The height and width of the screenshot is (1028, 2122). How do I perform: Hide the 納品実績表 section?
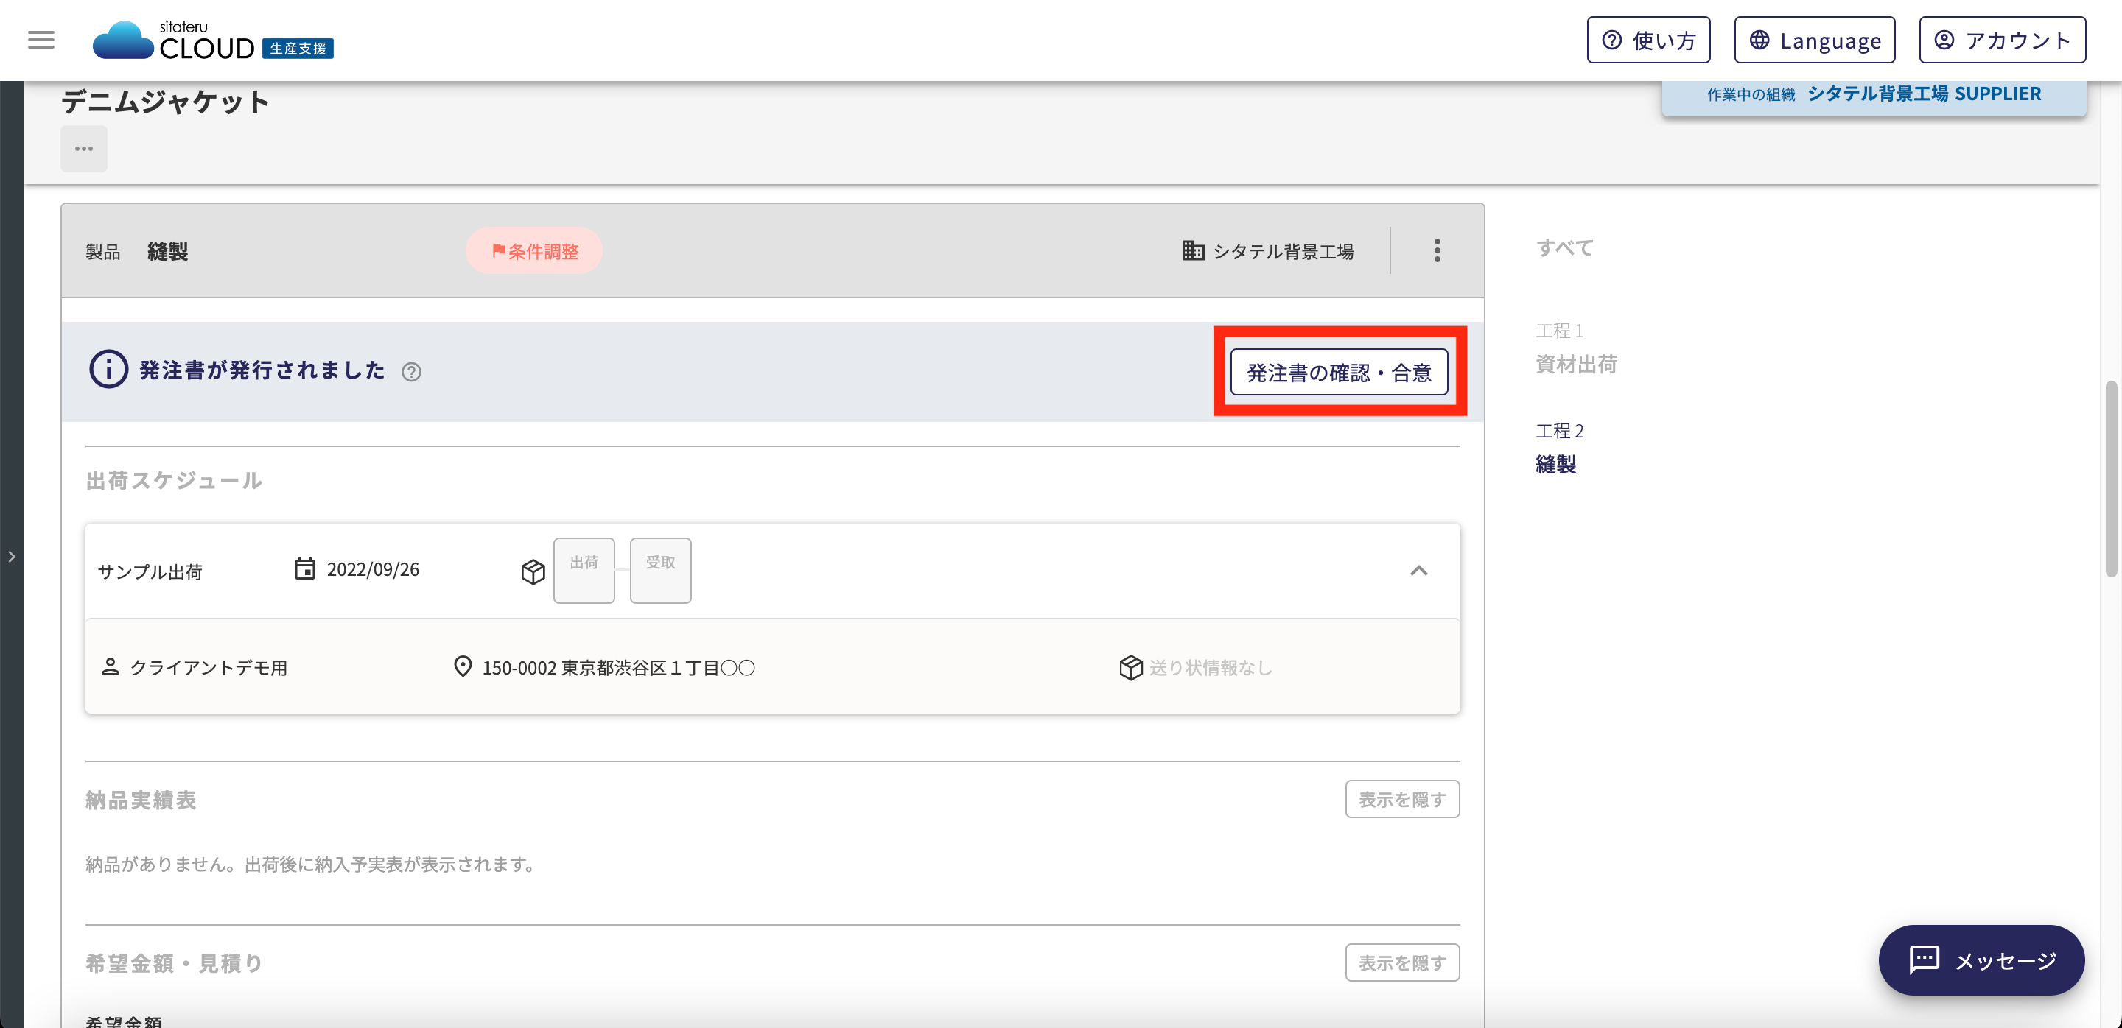1402,799
